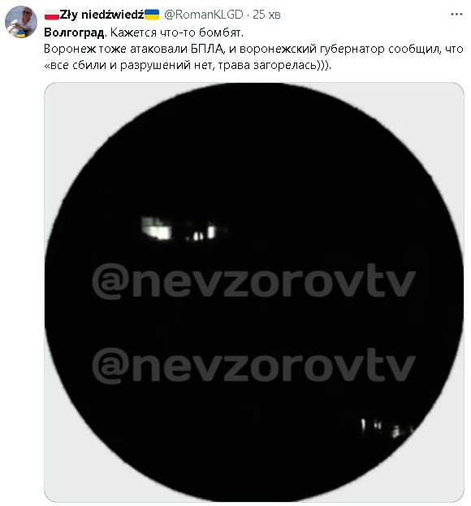
Task: Click the bright lit windows in the video
Action: click(184, 229)
